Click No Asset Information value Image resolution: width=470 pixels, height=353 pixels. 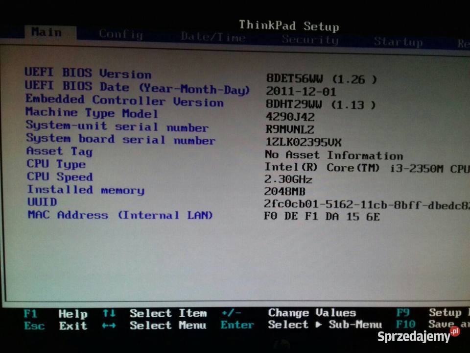pos(334,155)
